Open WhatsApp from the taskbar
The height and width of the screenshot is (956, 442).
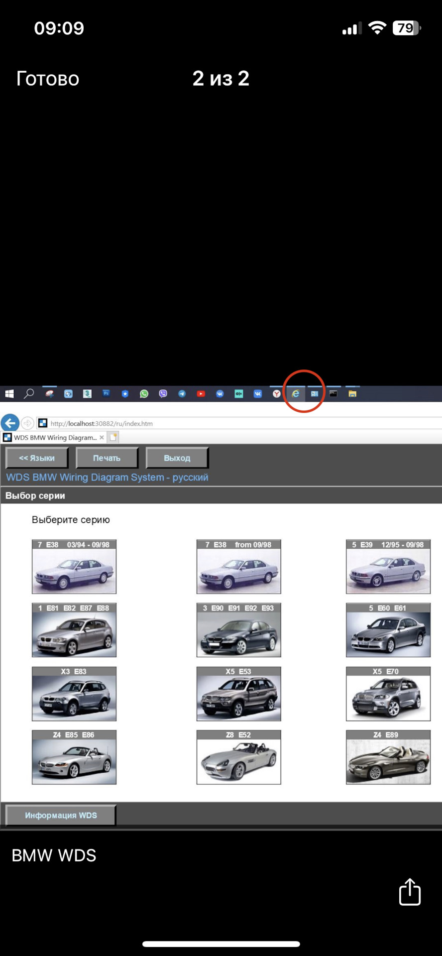tap(144, 394)
